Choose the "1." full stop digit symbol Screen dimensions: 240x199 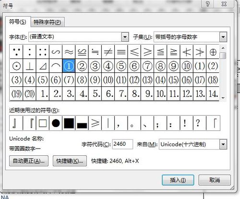tap(43, 94)
